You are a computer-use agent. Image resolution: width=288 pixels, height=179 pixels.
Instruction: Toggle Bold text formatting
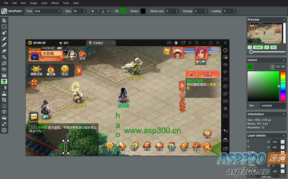93,11
